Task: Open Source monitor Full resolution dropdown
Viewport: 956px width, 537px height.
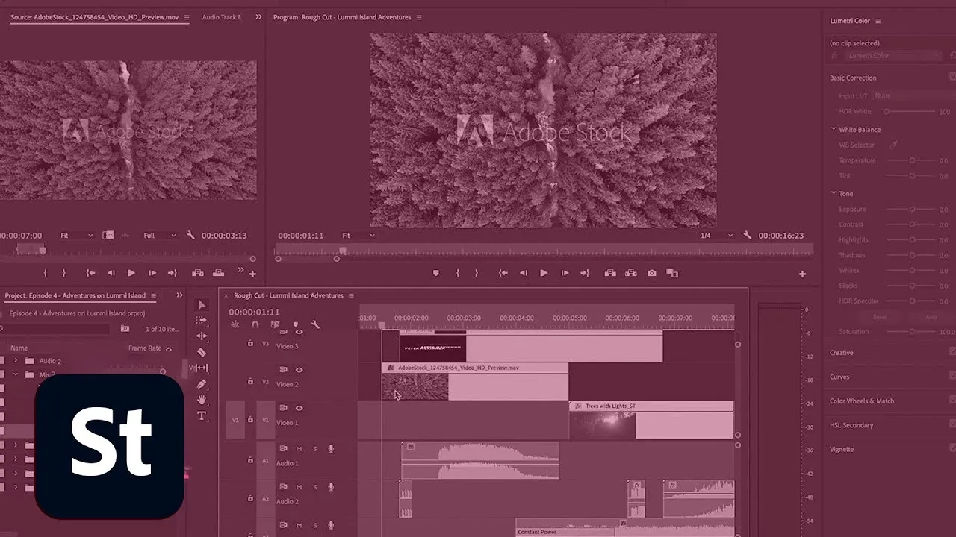Action: click(x=160, y=236)
